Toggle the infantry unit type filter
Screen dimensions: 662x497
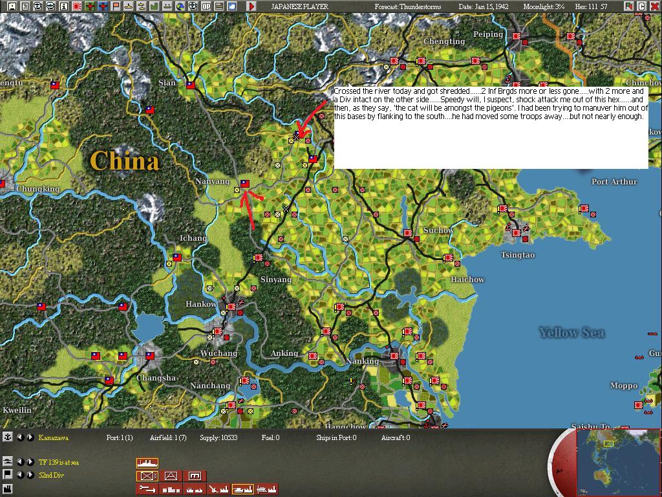(147, 476)
